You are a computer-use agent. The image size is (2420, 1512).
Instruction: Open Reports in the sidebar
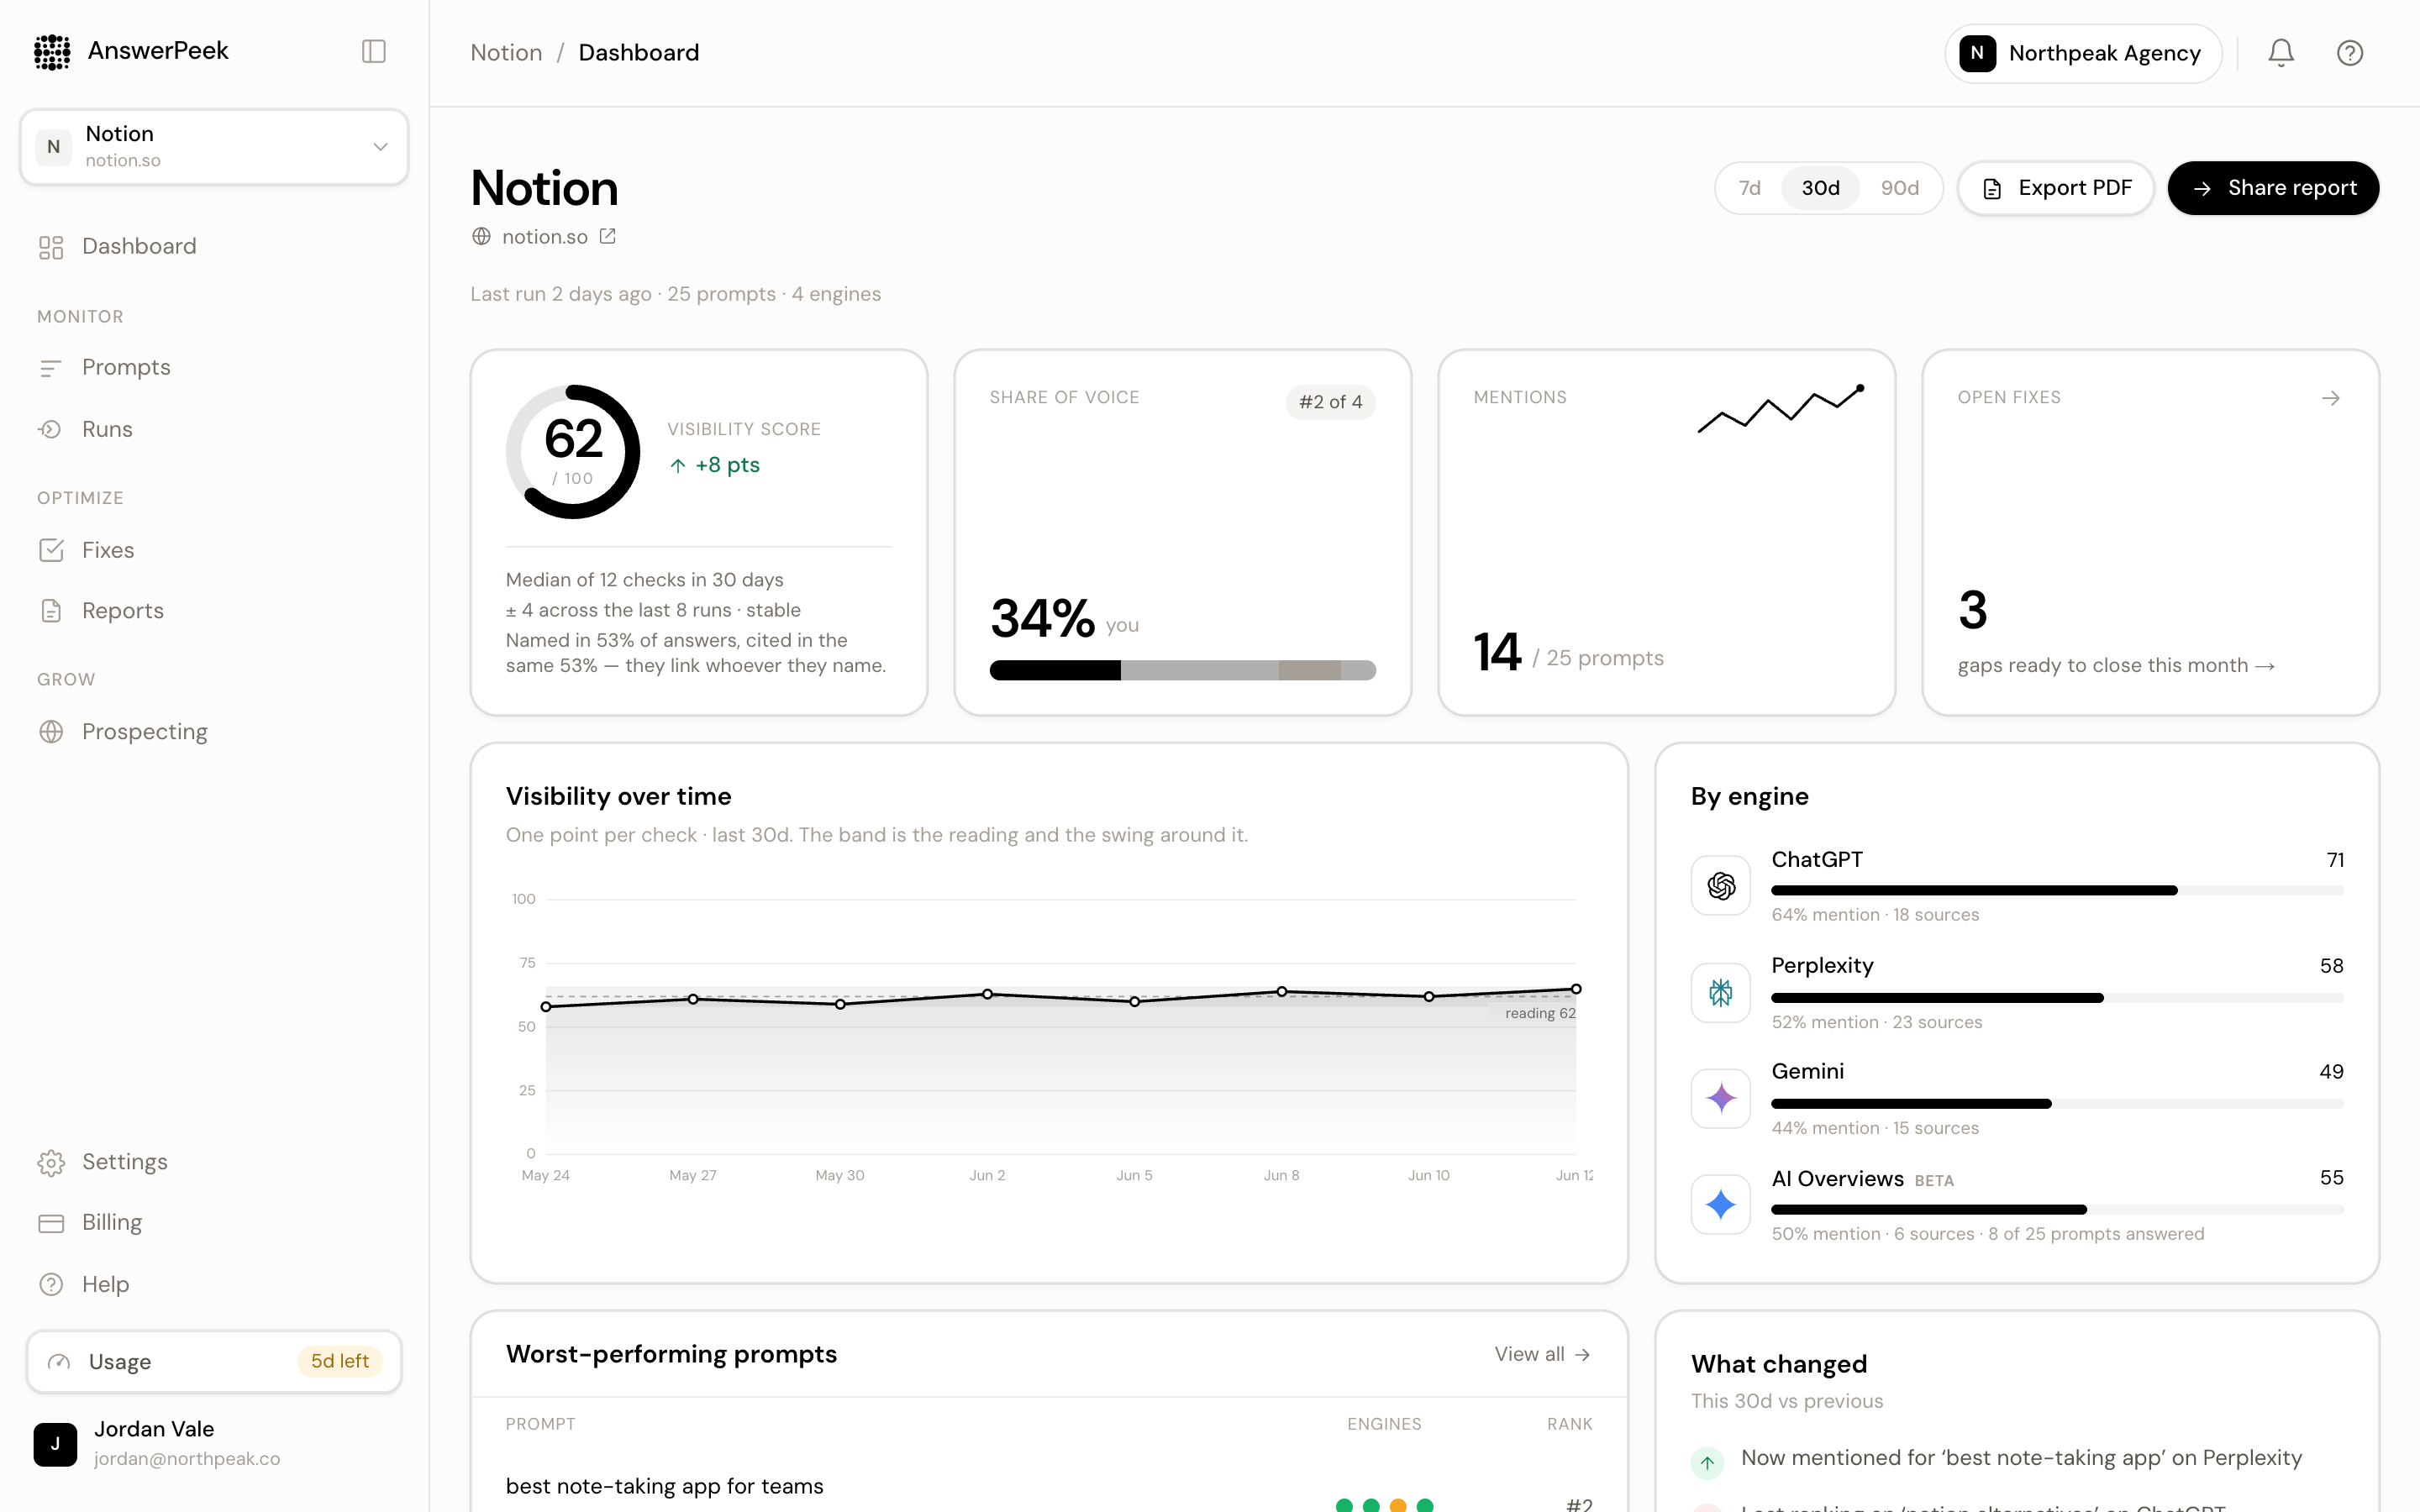click(x=214, y=610)
